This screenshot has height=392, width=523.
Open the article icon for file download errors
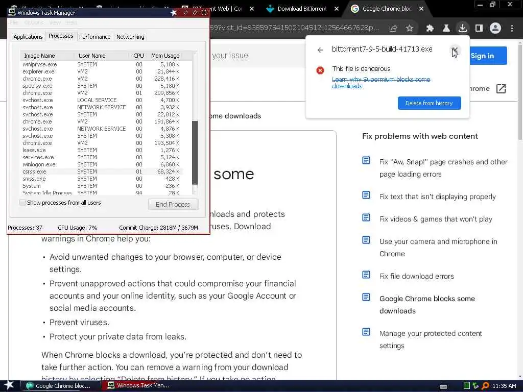[366, 275]
